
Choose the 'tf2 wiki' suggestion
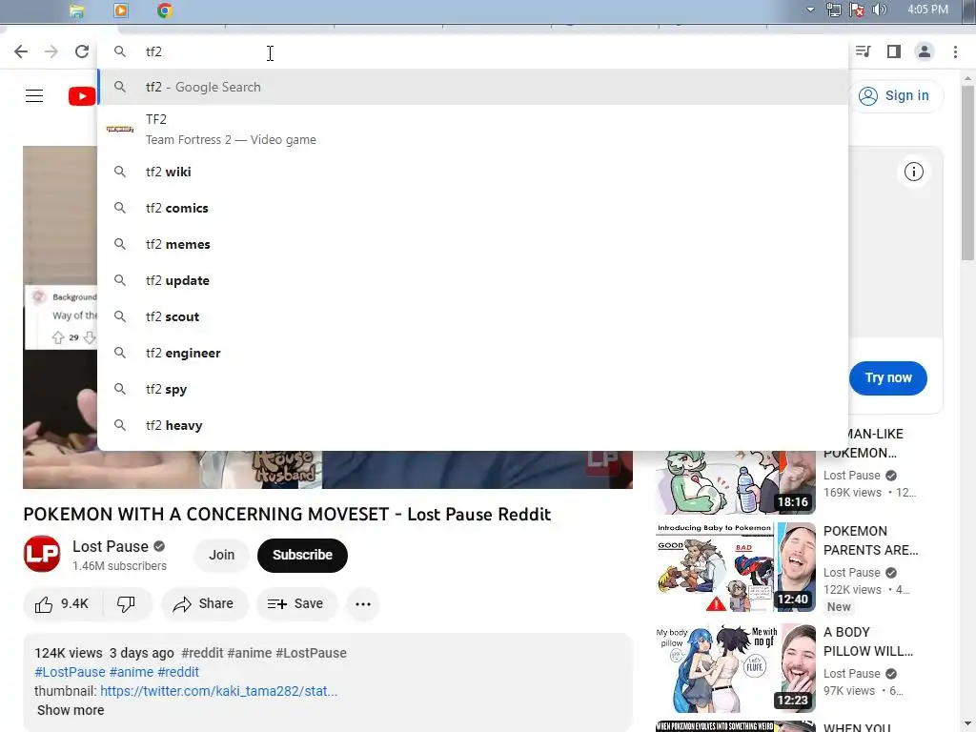tap(473, 172)
